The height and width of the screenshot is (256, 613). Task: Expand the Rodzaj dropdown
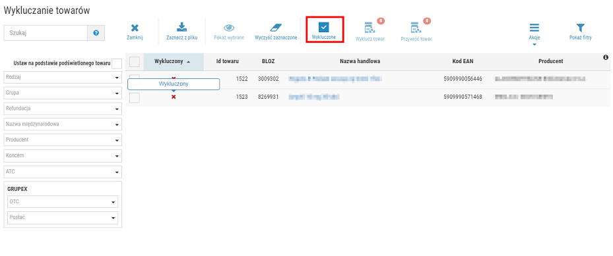point(63,78)
